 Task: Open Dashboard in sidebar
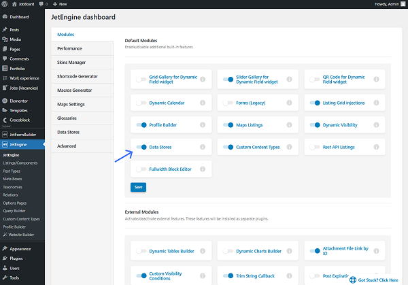pos(22,17)
